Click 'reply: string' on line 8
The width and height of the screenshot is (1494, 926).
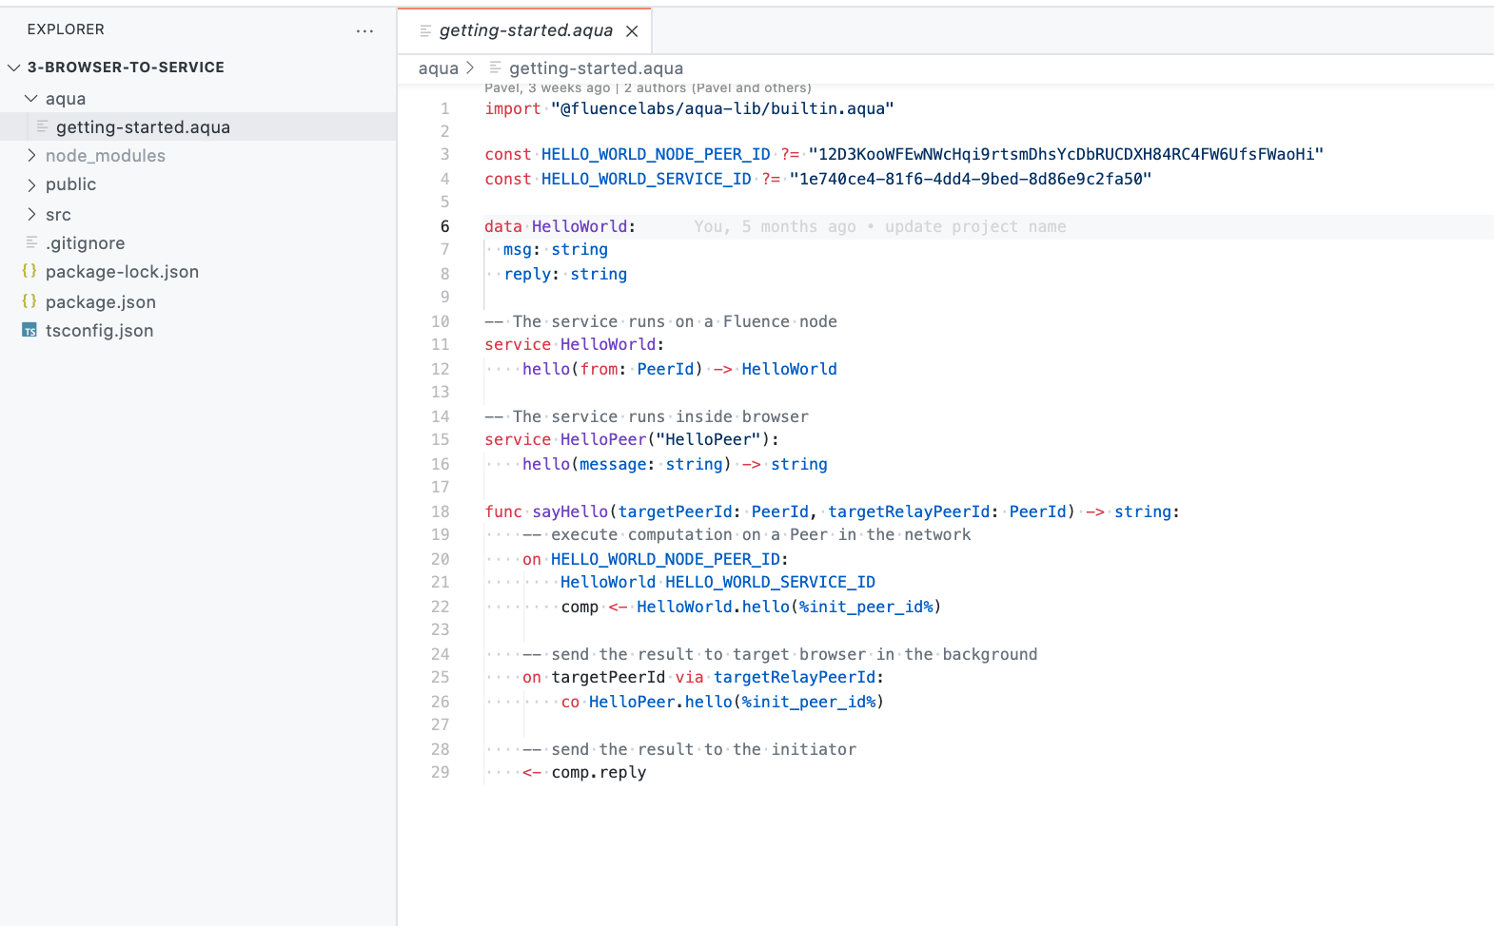tap(565, 274)
